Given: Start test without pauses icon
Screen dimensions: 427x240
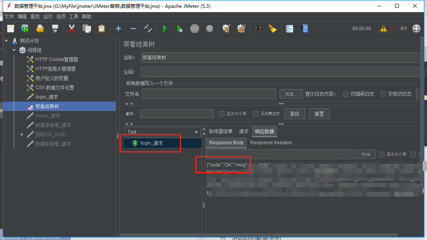Looking at the screenshot, I should [180, 29].
